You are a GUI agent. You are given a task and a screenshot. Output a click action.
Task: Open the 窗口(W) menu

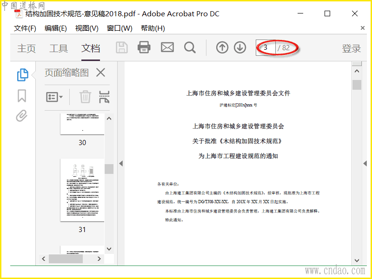click(120, 28)
